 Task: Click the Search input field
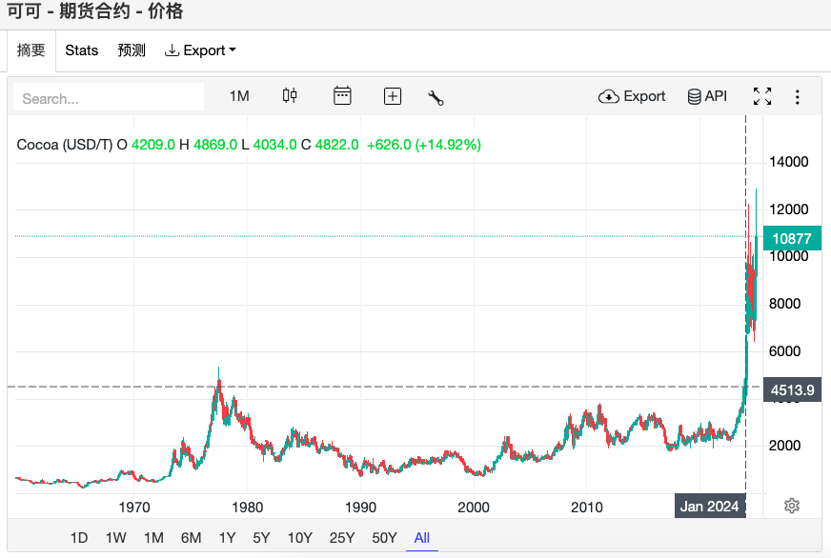[x=111, y=98]
